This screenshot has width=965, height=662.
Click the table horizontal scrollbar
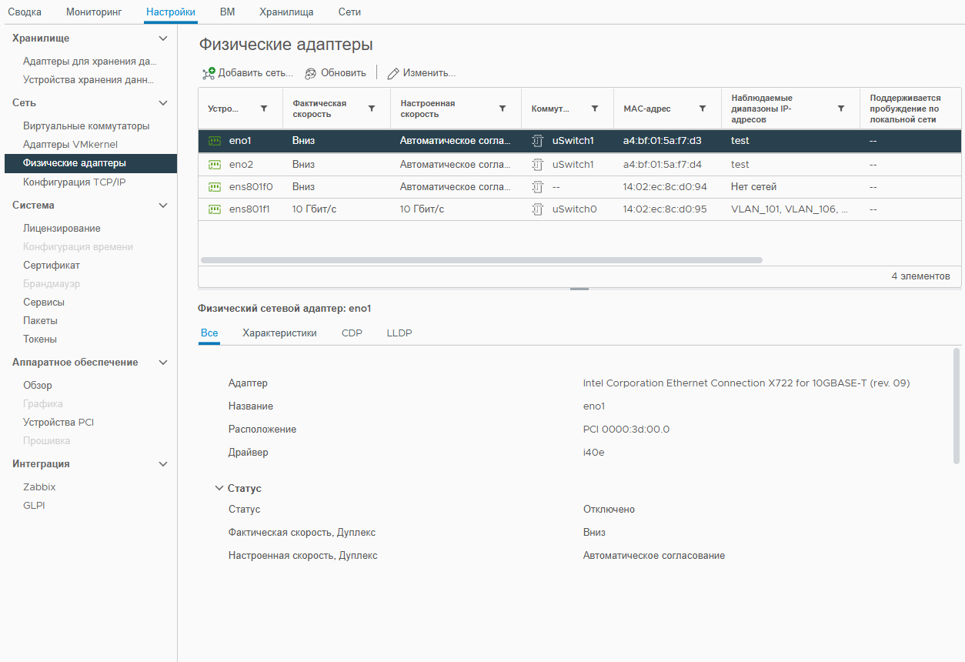point(482,260)
